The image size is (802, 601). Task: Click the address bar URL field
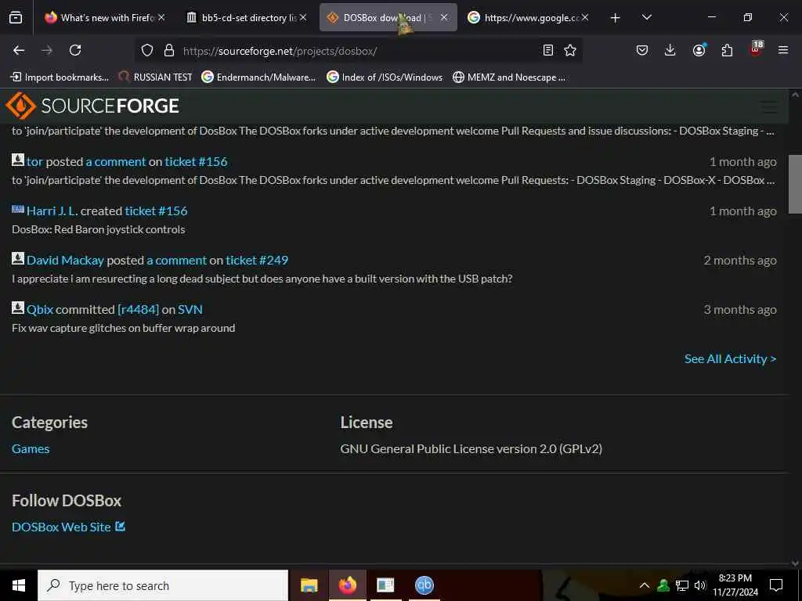[x=358, y=51]
